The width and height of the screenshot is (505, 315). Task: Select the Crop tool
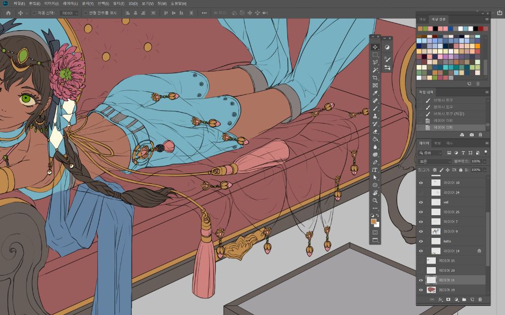375,78
